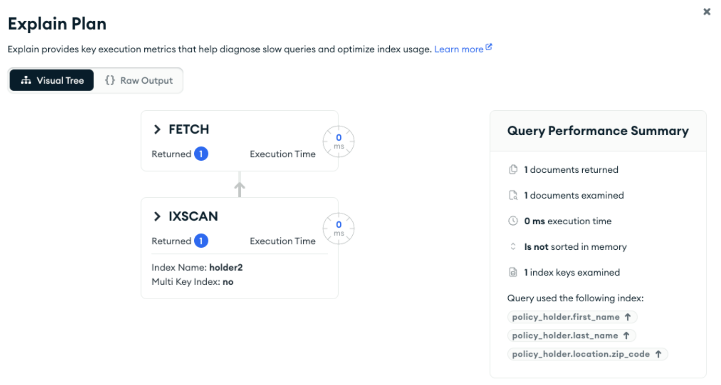Select the policy_holder.last_name index key badge
The height and width of the screenshot is (385, 721).
click(x=571, y=335)
